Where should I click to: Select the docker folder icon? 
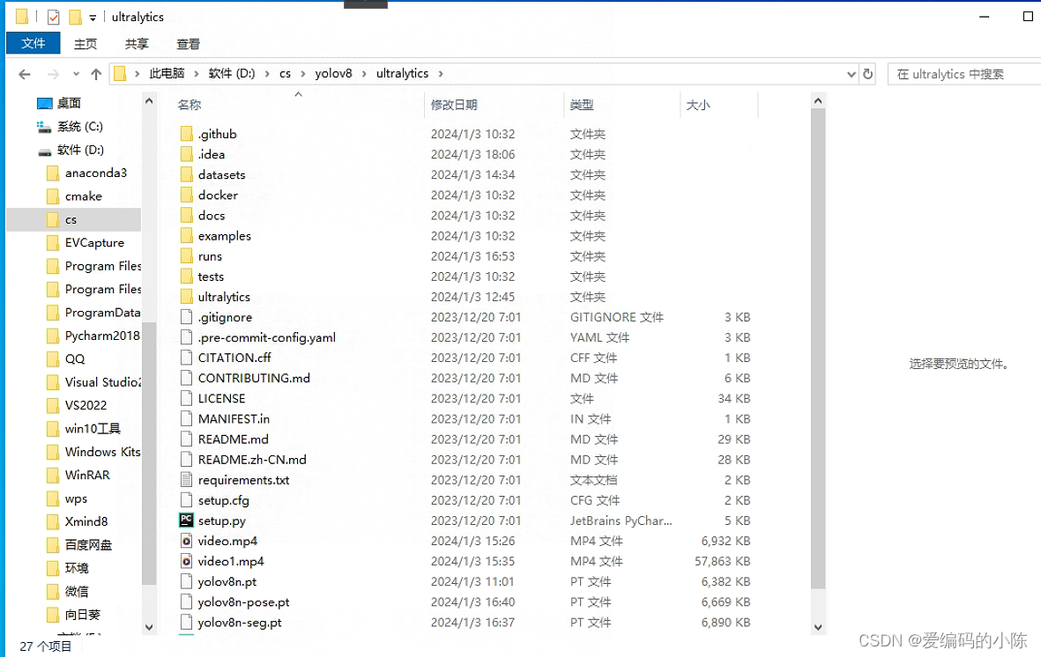(x=187, y=196)
